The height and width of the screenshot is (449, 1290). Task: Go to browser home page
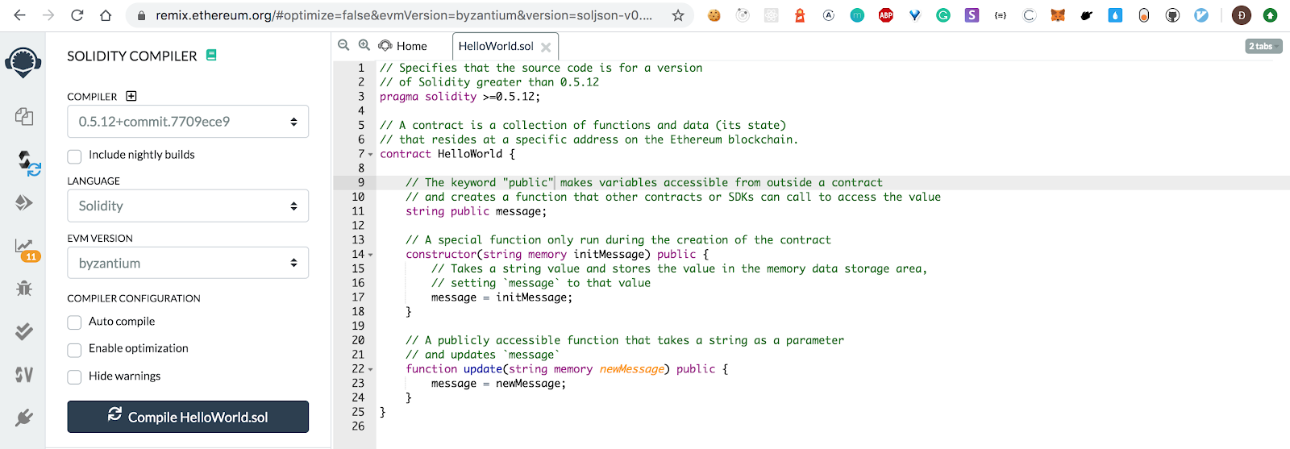pyautogui.click(x=106, y=15)
